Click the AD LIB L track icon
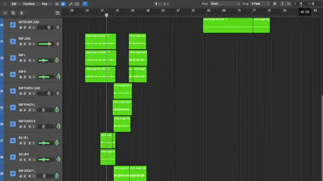The height and width of the screenshot is (181, 323). point(13,141)
